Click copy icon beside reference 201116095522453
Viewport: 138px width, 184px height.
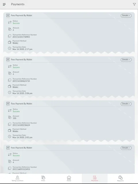9,168
